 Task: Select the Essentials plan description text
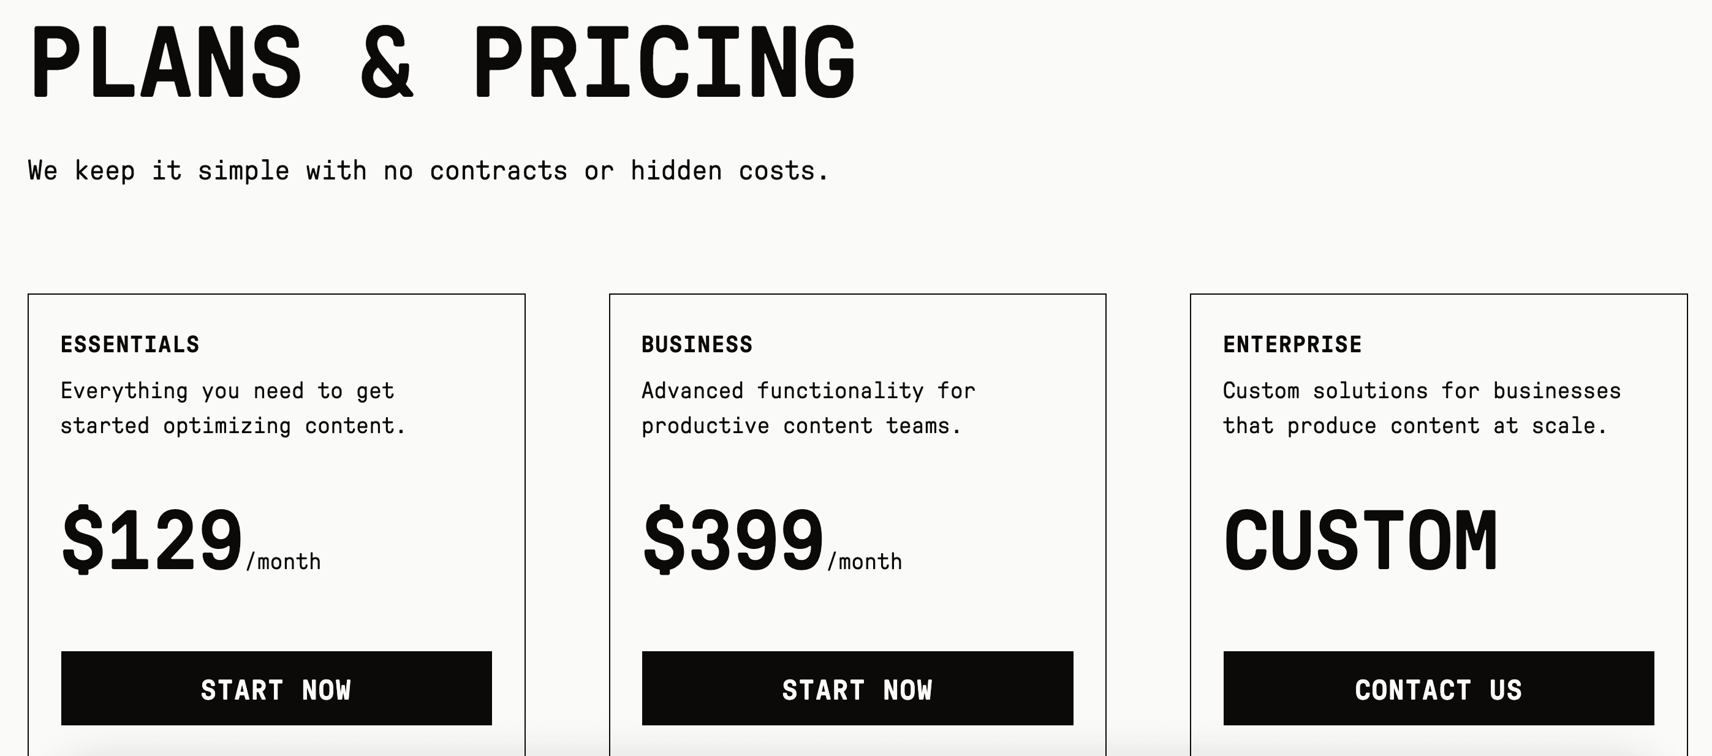tap(233, 407)
